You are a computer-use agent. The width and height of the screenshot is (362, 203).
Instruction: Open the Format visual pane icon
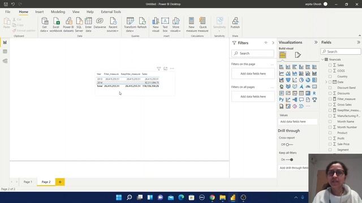click(298, 55)
